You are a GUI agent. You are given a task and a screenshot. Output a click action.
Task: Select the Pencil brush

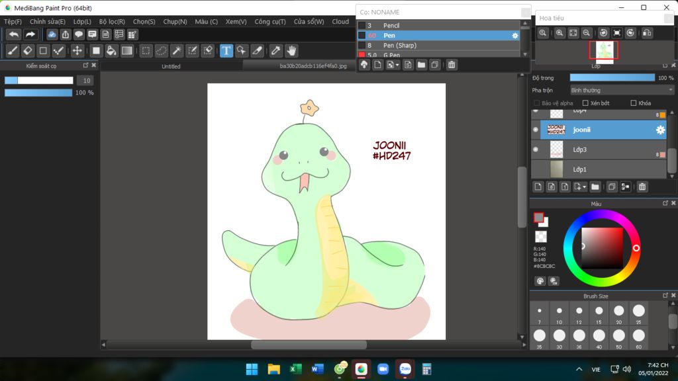[438, 26]
